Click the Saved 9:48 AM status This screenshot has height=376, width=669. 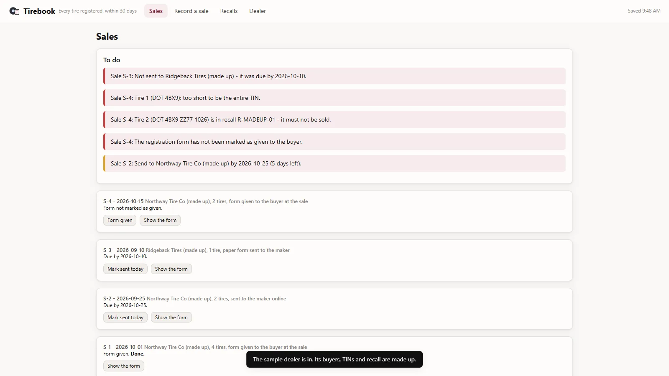(x=644, y=11)
